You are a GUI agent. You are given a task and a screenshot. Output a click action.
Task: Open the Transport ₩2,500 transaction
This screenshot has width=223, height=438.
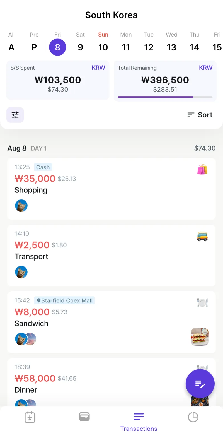click(111, 255)
